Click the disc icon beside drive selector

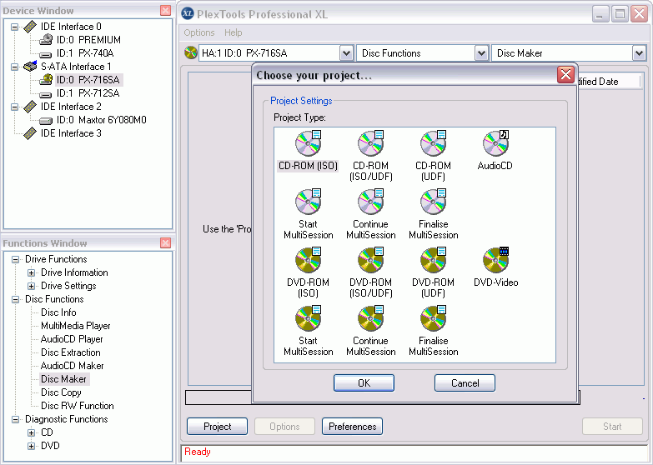click(191, 52)
